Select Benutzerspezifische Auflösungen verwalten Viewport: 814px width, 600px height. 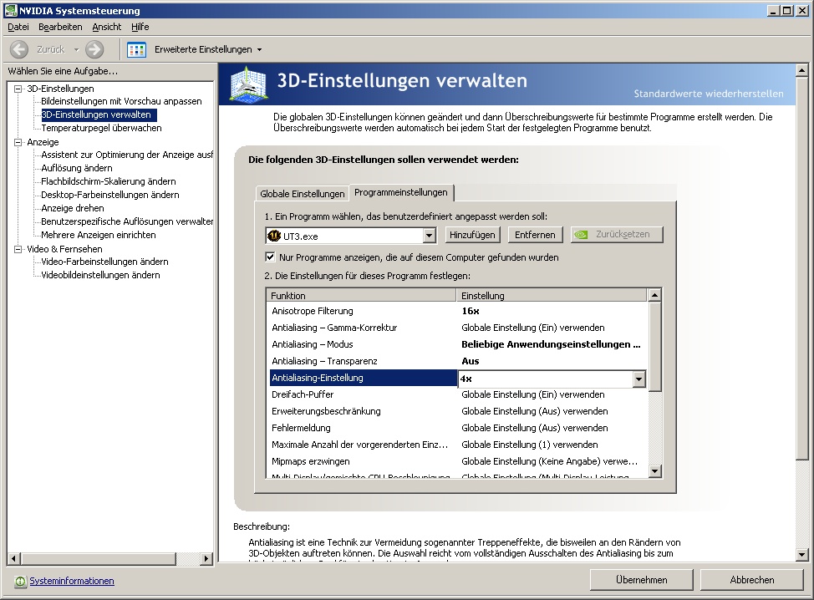point(127,221)
